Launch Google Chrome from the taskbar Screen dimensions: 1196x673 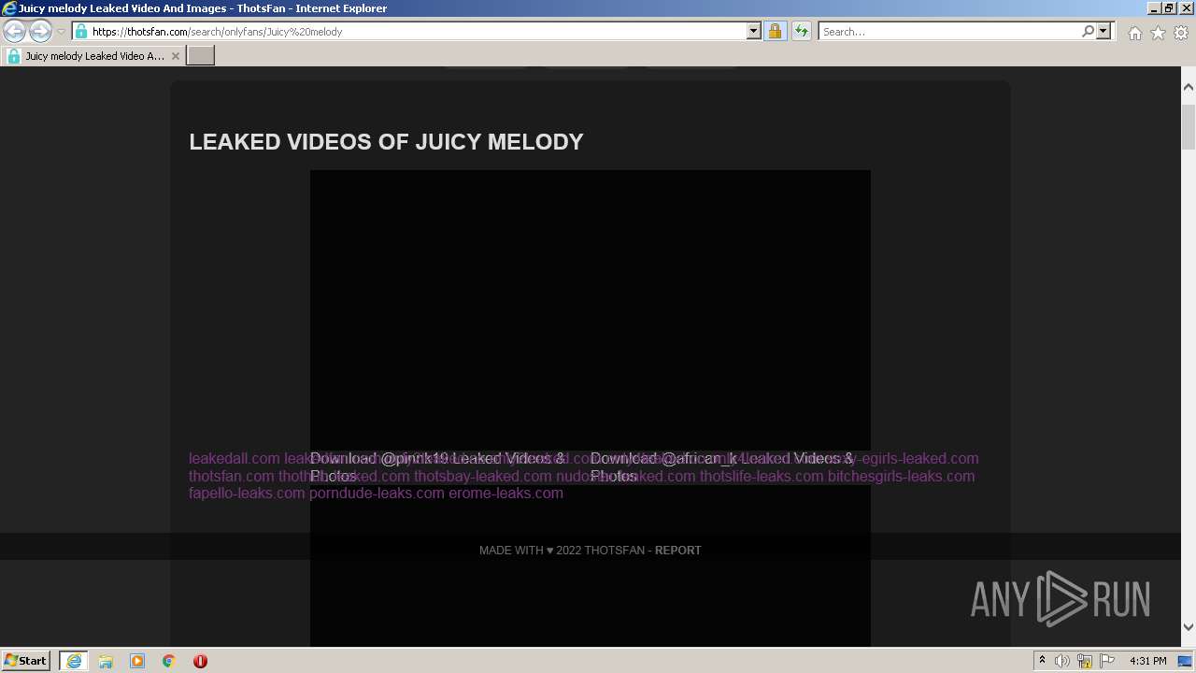coord(169,661)
